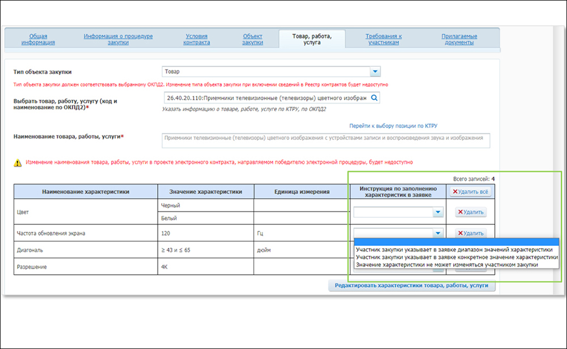Click the search magnifier icon in OKPD2 field

click(x=374, y=98)
